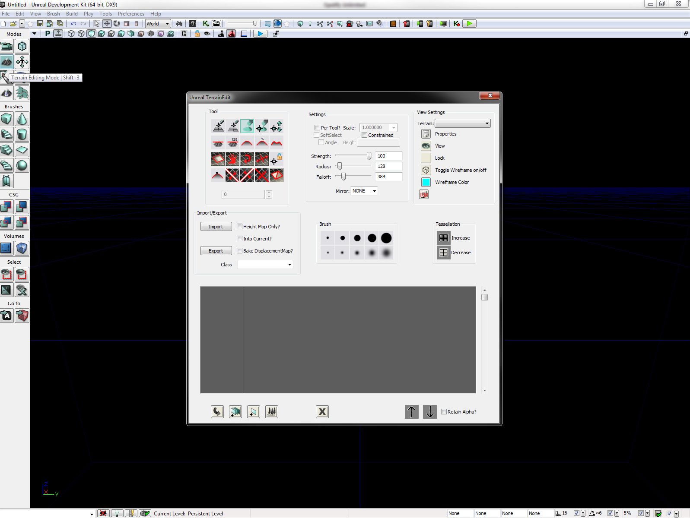Image resolution: width=690 pixels, height=518 pixels.
Task: Open the Class dropdown in Import/Export
Action: tap(265, 265)
